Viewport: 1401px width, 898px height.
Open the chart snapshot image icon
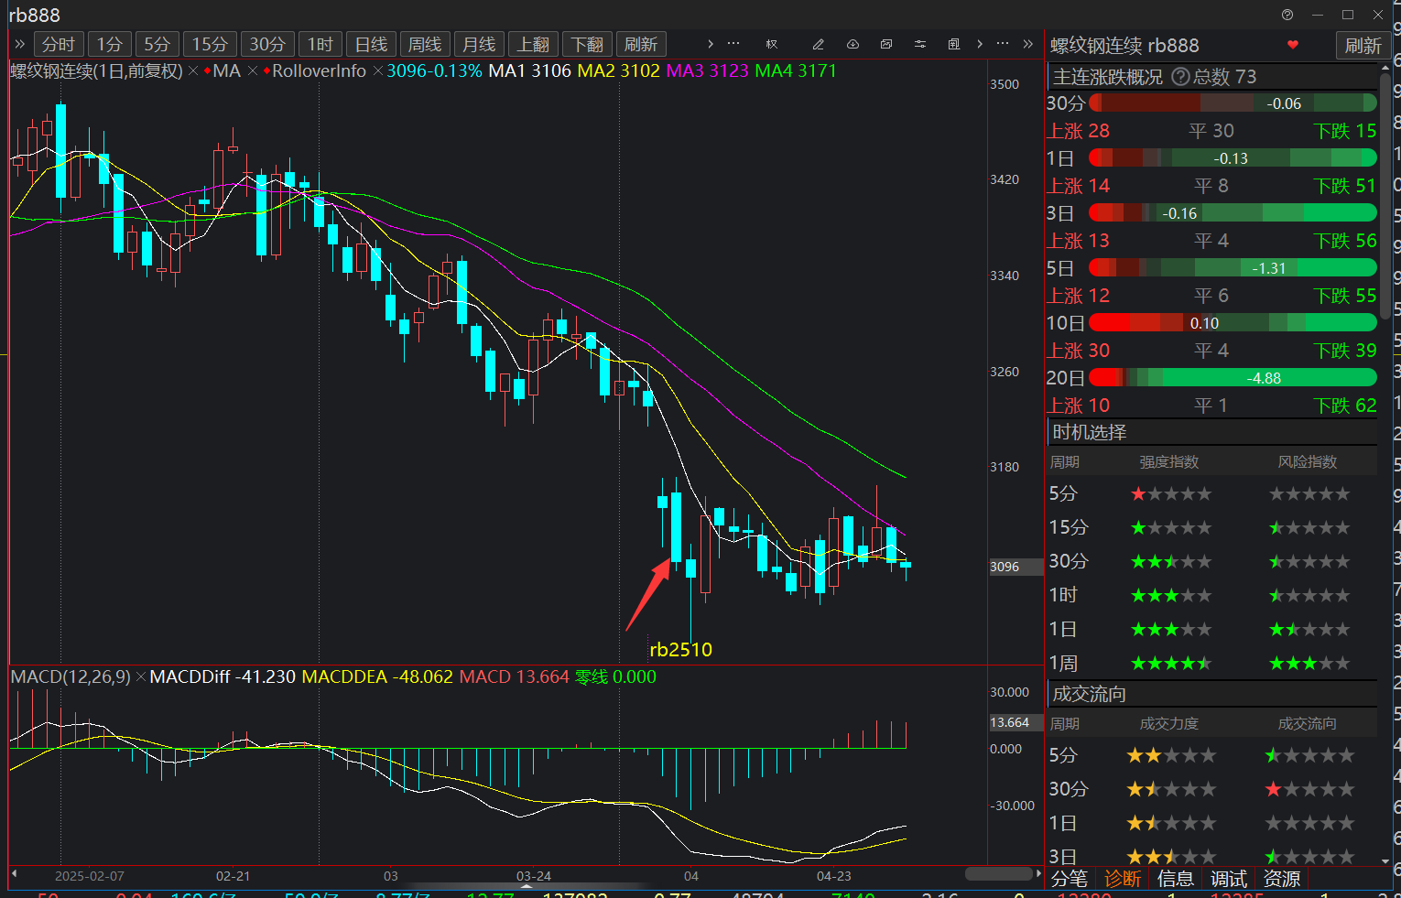(886, 44)
